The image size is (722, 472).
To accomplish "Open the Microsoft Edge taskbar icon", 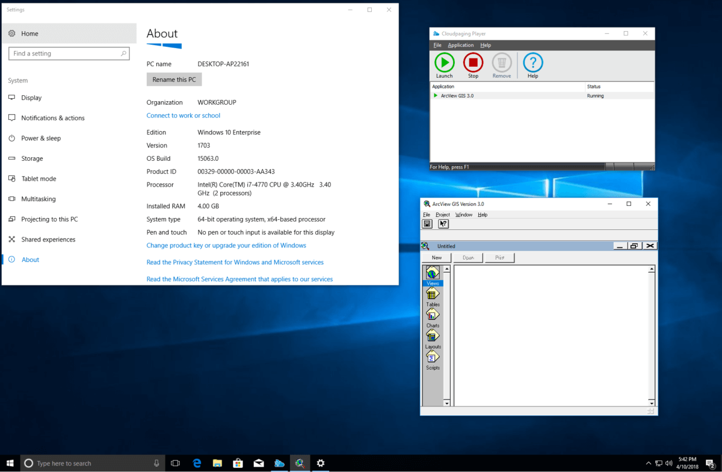I will tap(197, 463).
